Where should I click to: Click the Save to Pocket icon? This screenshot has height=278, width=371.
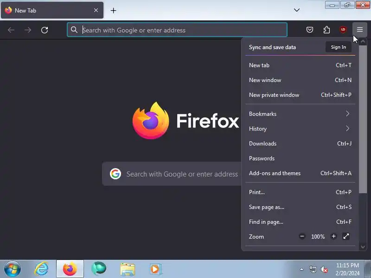tap(310, 30)
